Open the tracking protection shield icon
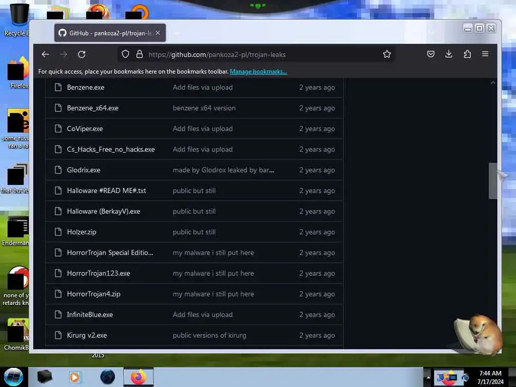This screenshot has height=387, width=516. [x=125, y=54]
